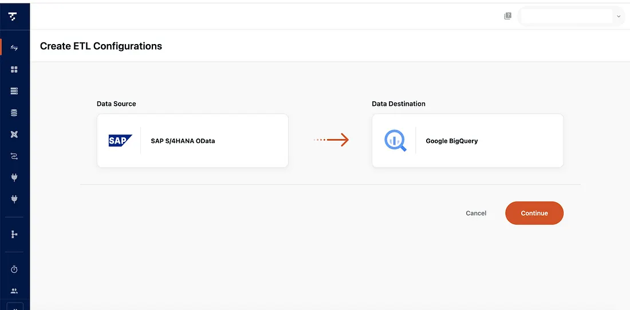Click the pinwheel-shaped sidebar icon
The width and height of the screenshot is (630, 310).
click(x=14, y=134)
